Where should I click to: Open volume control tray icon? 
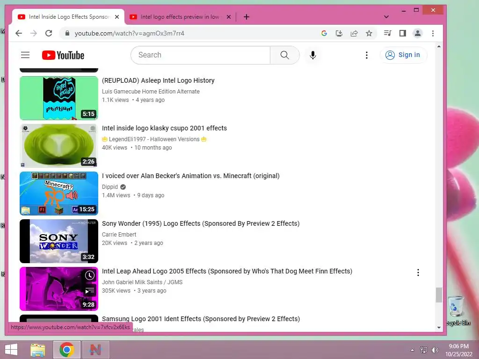(435, 350)
